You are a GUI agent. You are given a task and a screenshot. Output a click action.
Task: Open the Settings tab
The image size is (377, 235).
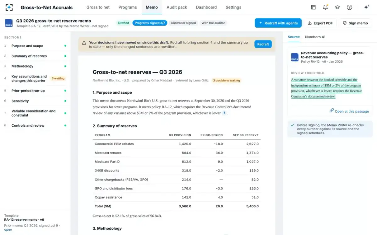point(233,7)
